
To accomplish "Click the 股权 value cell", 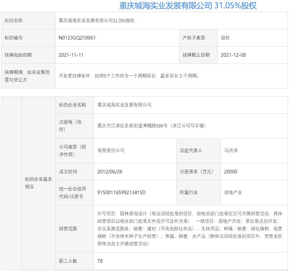I will point(252,38).
